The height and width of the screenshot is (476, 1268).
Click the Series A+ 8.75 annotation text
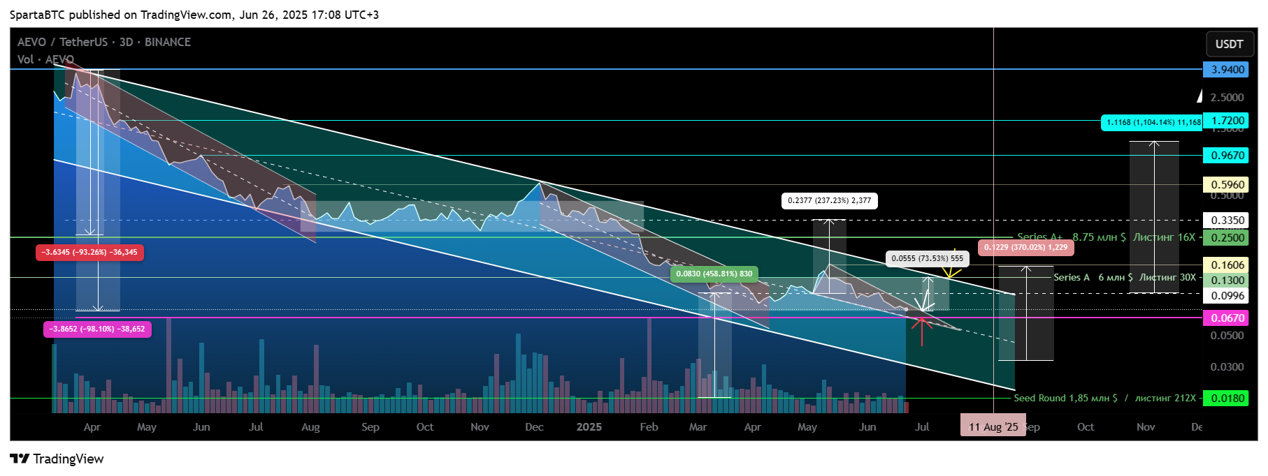pos(1107,237)
